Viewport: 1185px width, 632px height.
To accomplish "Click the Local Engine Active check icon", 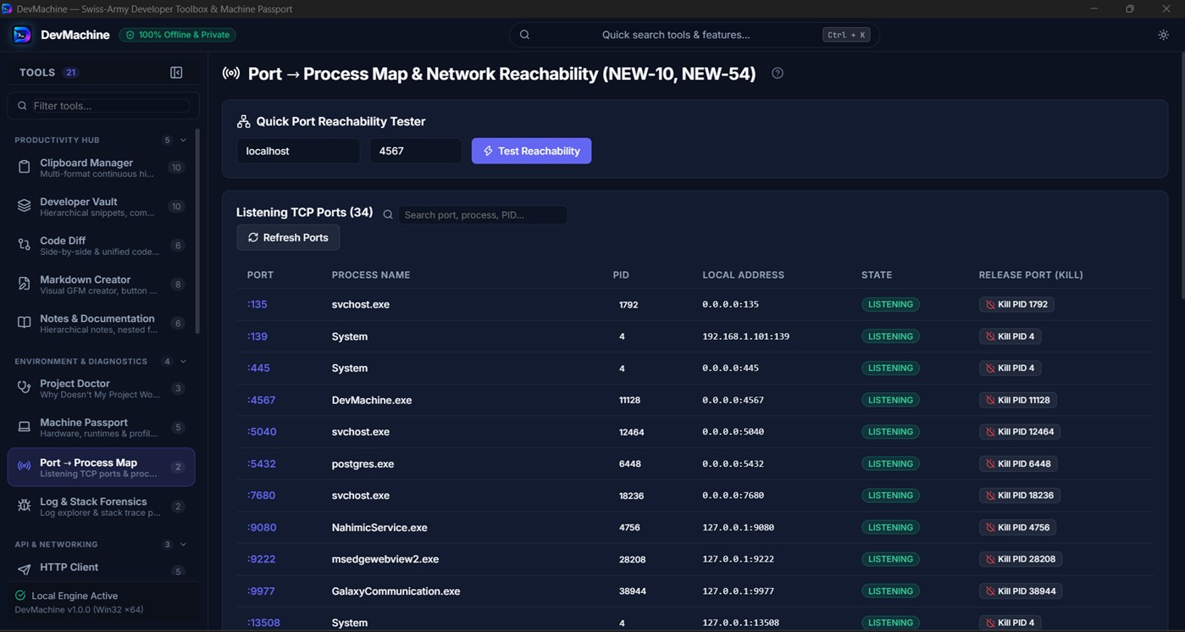I will [x=20, y=596].
